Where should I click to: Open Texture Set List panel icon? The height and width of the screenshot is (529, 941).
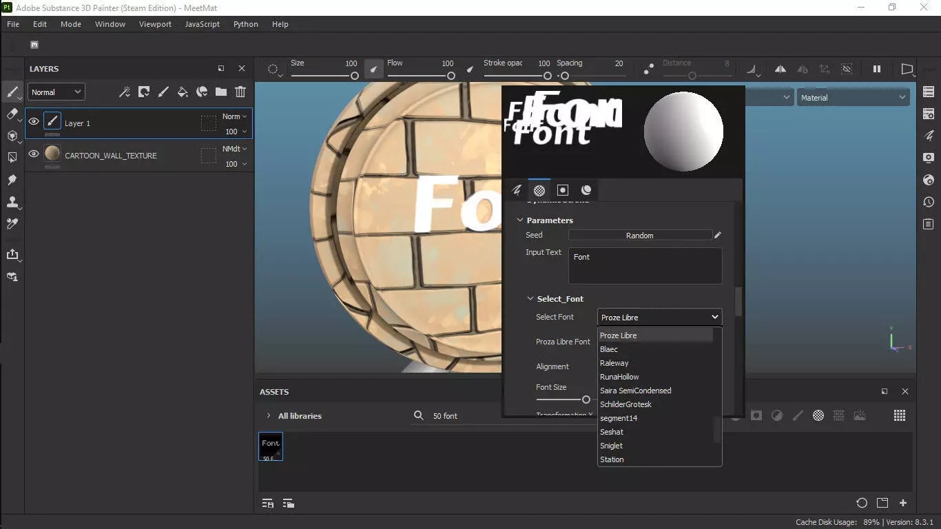(929, 92)
